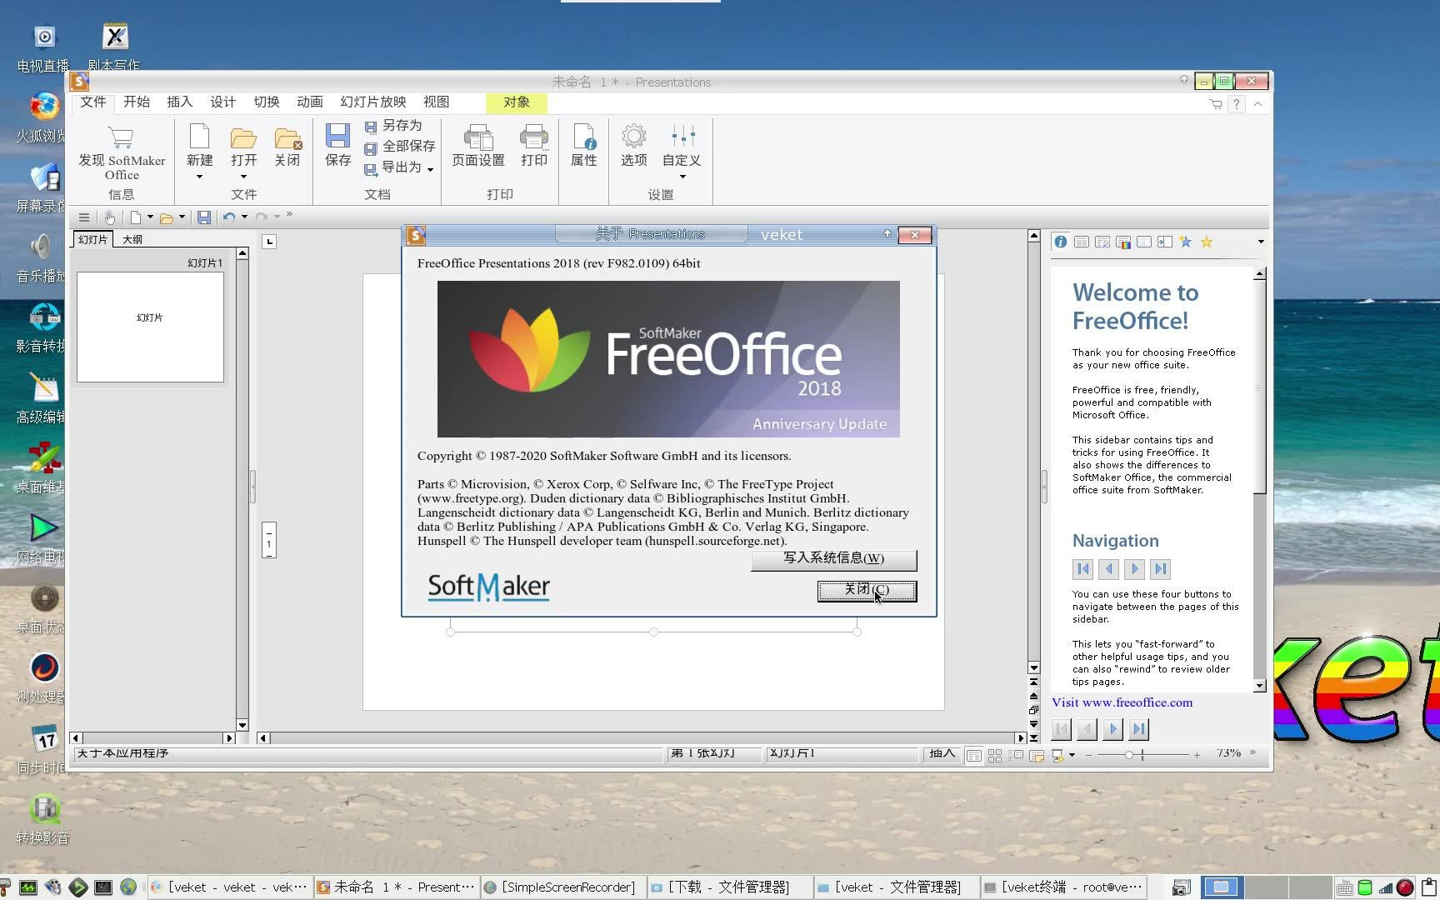Screen dimensions: 1440x900
Task: Open the sidebar object animation star icon
Action: 1186,242
